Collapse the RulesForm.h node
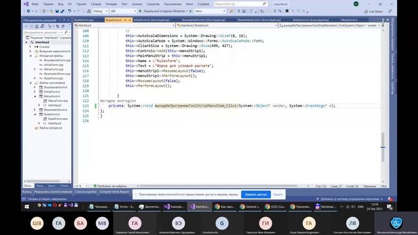 click(35, 114)
